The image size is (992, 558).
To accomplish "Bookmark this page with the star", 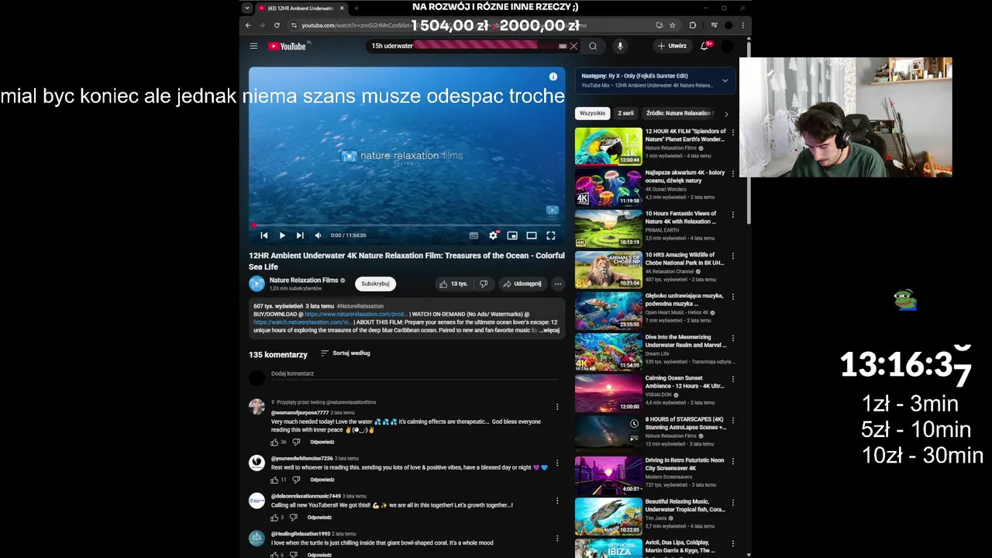I will click(x=673, y=25).
